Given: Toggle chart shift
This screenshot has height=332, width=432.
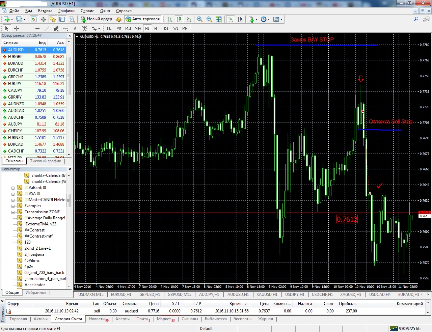Looking at the screenshot, I should pos(240,19).
